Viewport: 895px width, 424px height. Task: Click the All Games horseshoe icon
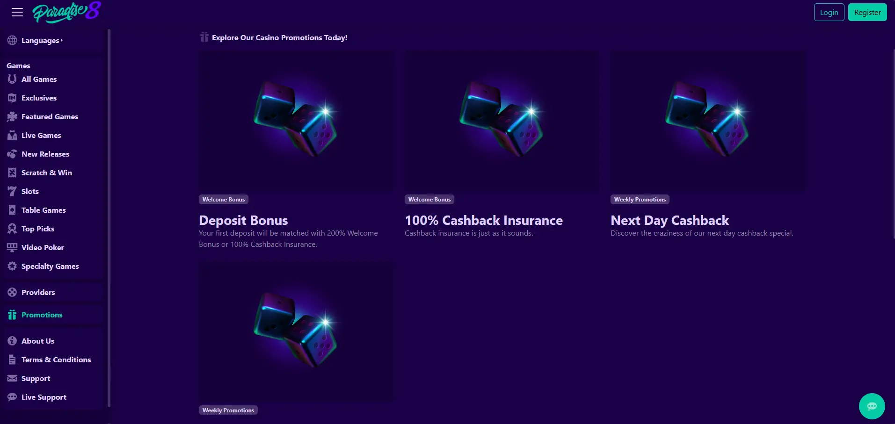[x=12, y=79]
